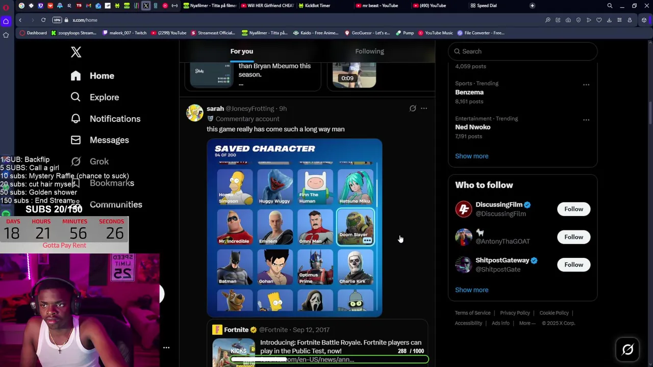Open Accessibility footer link
Image resolution: width=653 pixels, height=367 pixels.
(468, 323)
